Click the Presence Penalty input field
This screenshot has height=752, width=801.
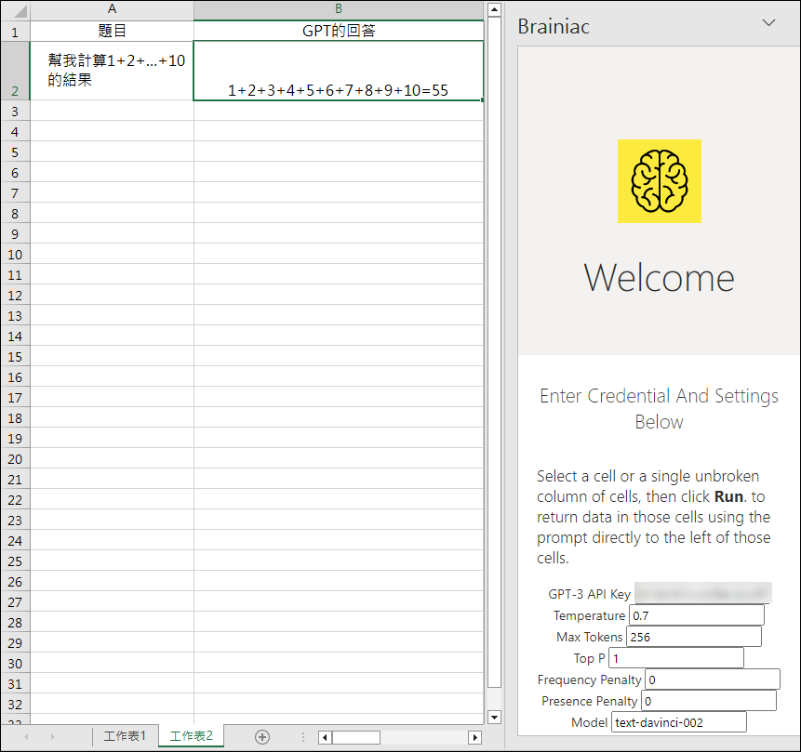(x=709, y=701)
